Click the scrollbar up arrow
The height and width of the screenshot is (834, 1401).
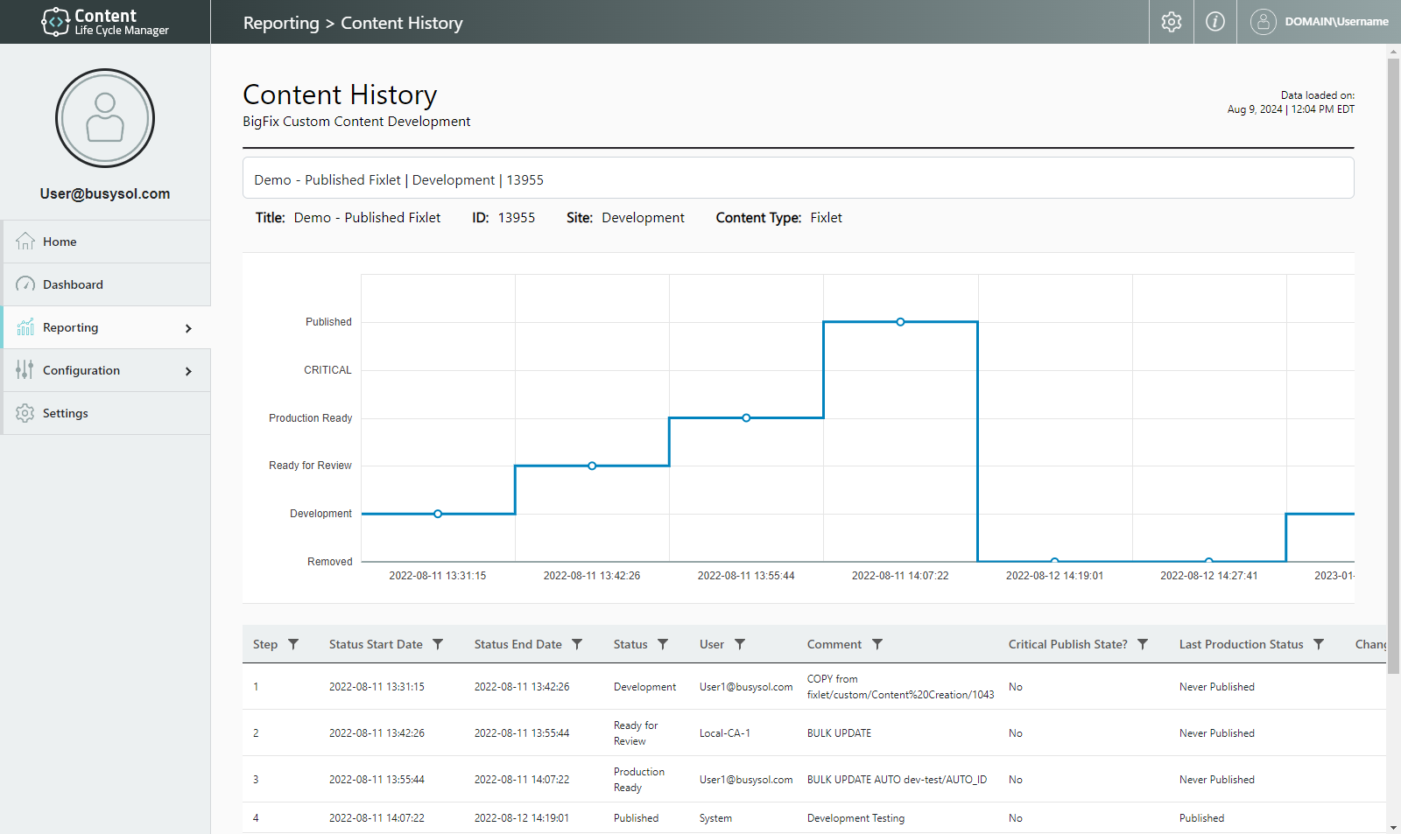[1393, 52]
